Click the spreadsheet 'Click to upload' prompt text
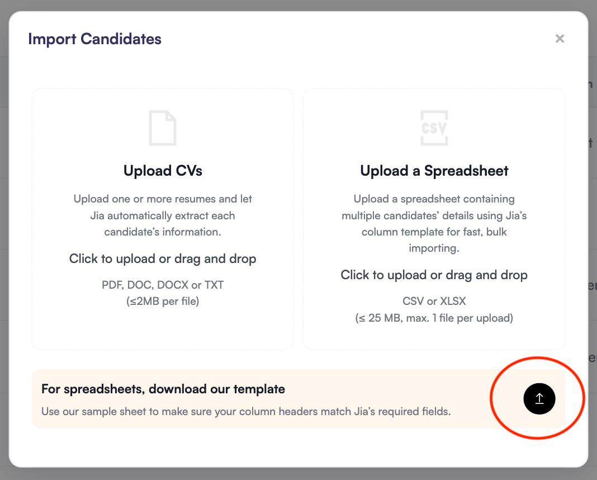597x480 pixels. [434, 275]
